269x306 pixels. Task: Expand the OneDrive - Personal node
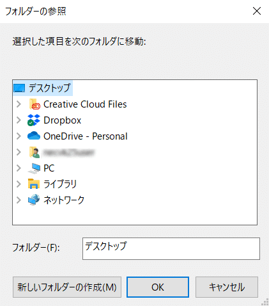point(19,136)
